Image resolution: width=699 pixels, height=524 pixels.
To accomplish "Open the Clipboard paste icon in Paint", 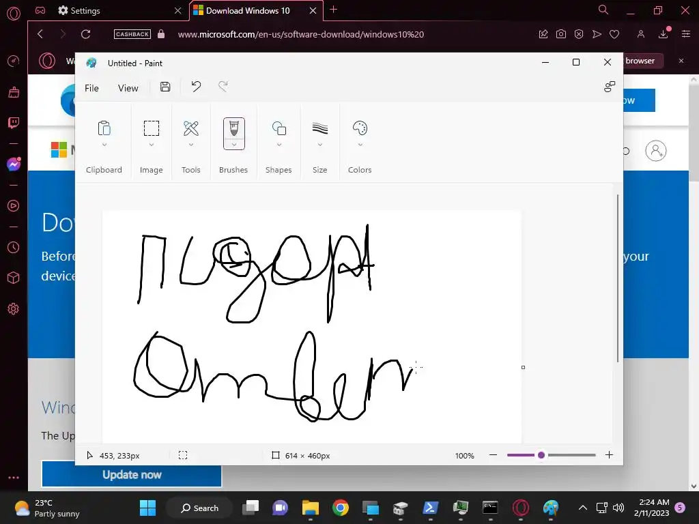I will 104,128.
